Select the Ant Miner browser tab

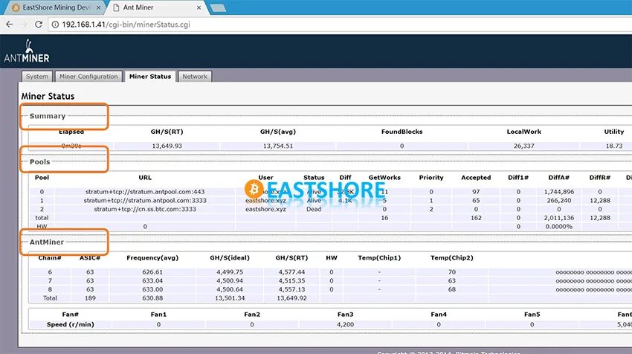coord(157,7)
